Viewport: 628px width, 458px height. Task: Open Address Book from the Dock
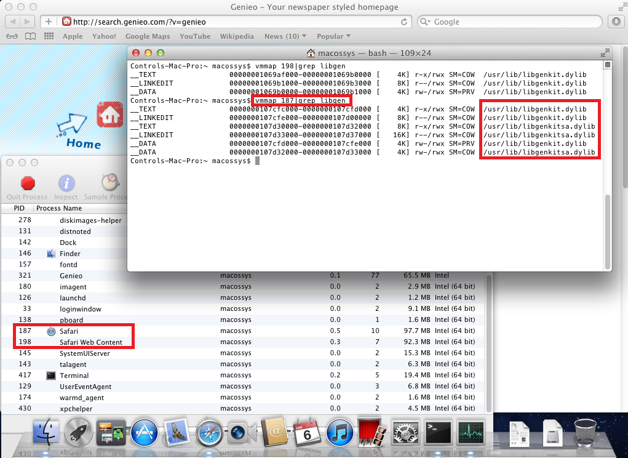click(x=274, y=432)
